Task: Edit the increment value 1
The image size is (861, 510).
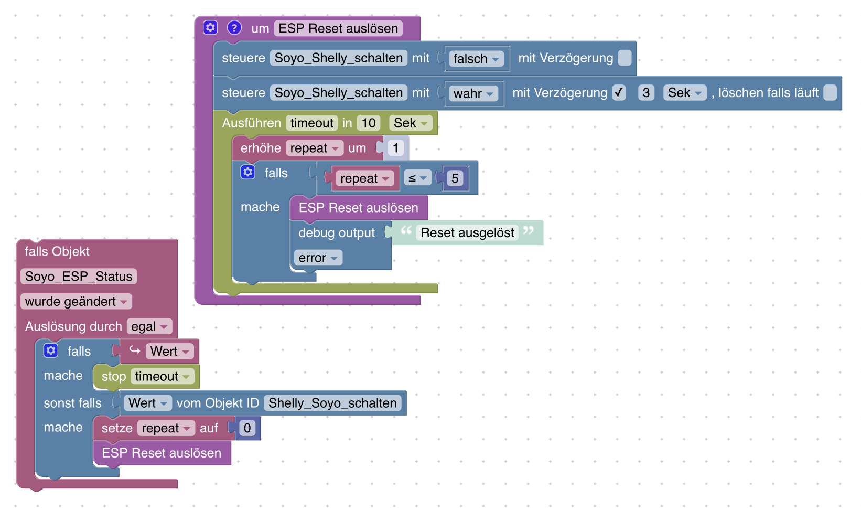Action: tap(396, 148)
